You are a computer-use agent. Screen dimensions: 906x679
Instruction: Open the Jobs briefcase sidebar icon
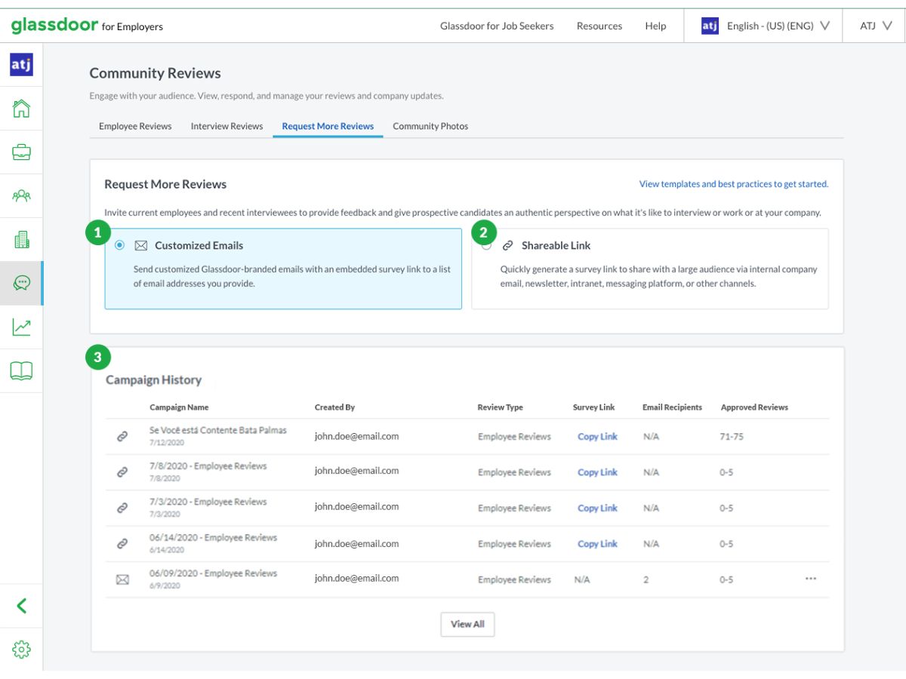pos(21,152)
